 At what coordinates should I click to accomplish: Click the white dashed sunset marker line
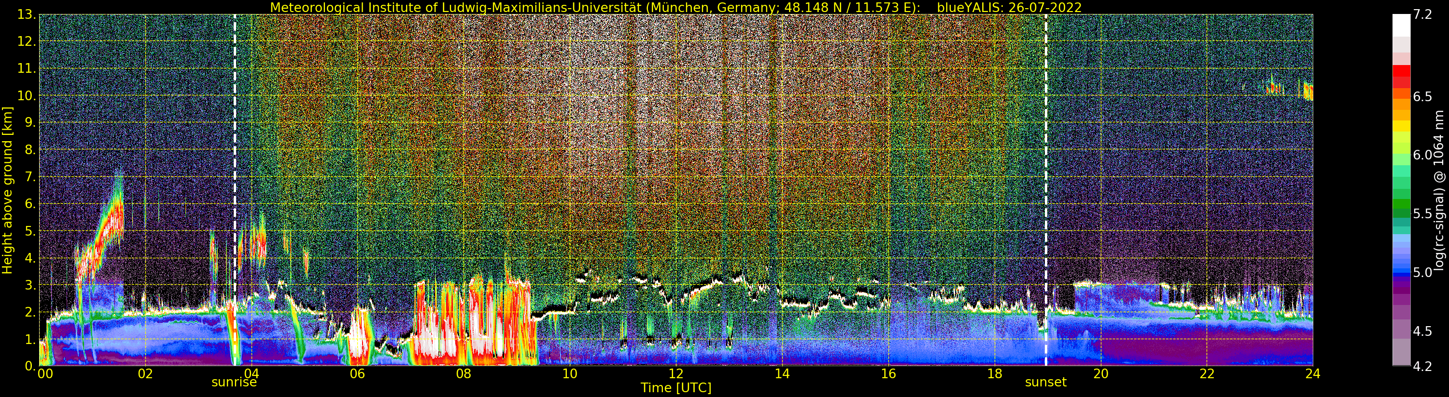click(x=1046, y=190)
